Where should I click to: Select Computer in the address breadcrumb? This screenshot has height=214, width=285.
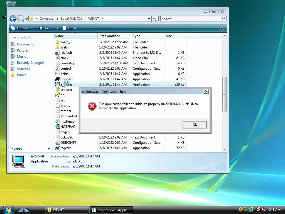(47, 19)
